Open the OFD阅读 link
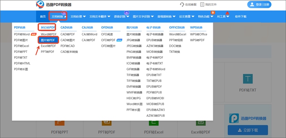Screen dimensions: 286x138 (x=107, y=34)
